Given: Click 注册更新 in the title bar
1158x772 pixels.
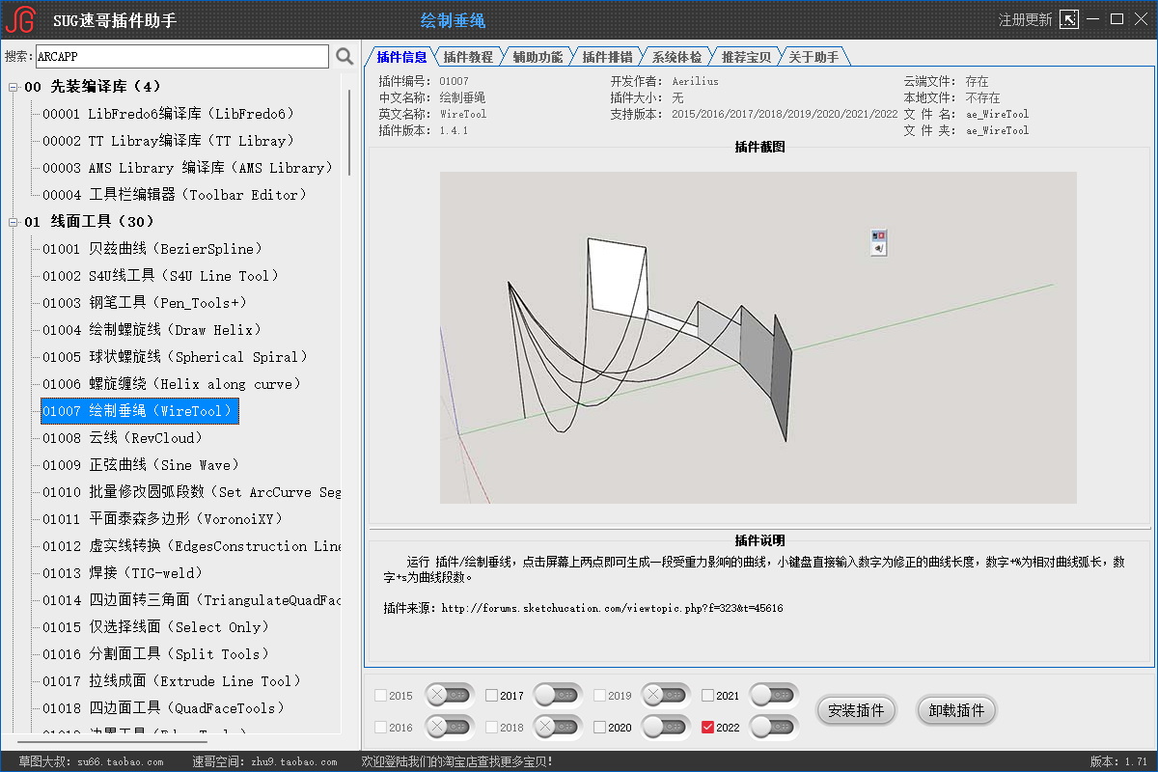Looking at the screenshot, I should [x=1025, y=19].
